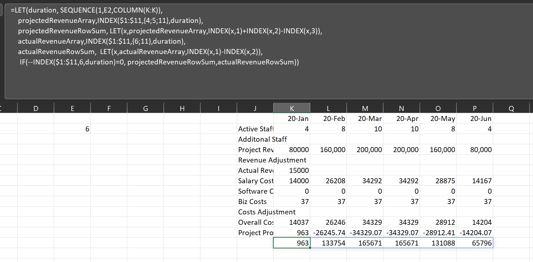Select -34329.07 cell under 20-Mar column
This screenshot has width=533, height=262.
point(365,233)
